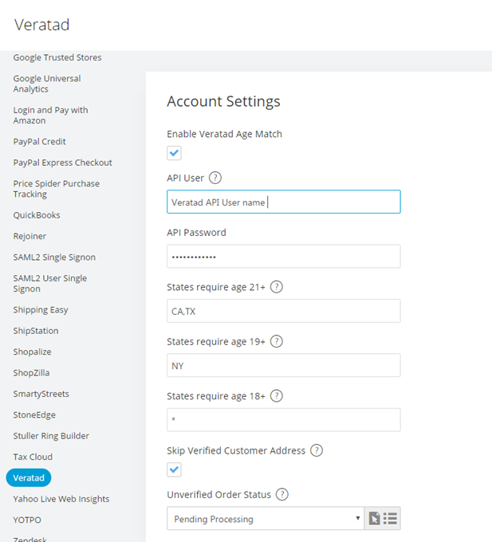Open help for Skip Verified Customer Address
492x542 pixels.
pyautogui.click(x=317, y=450)
